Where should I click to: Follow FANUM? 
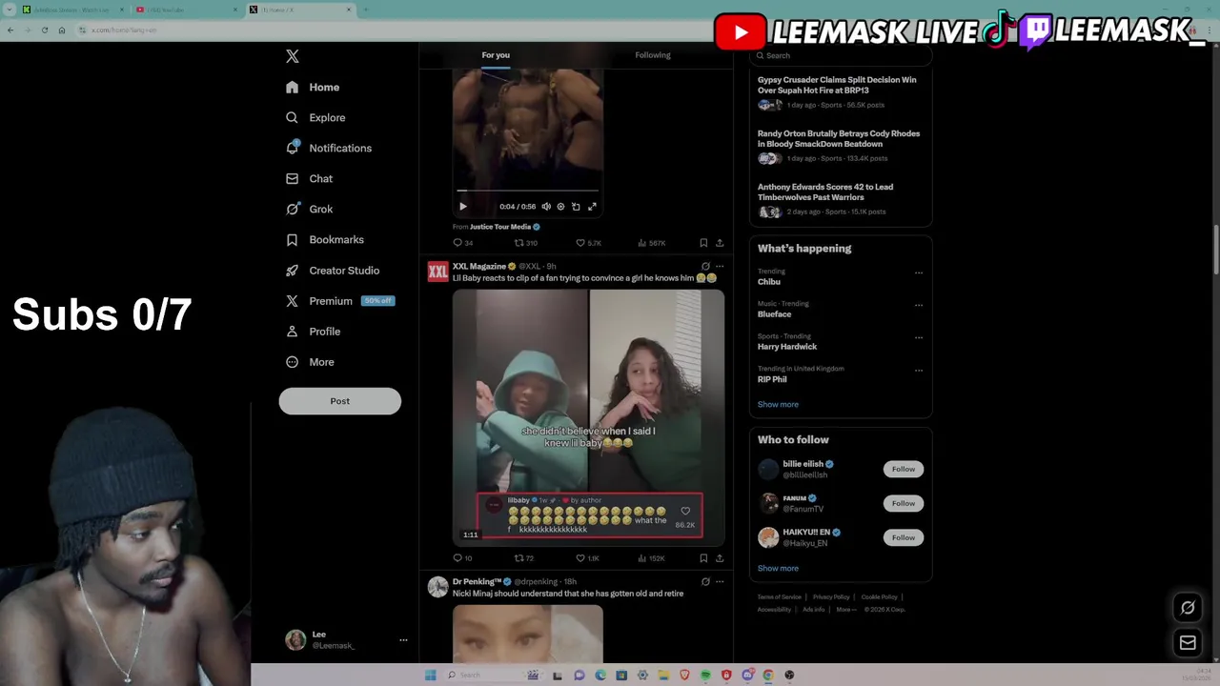(x=904, y=503)
